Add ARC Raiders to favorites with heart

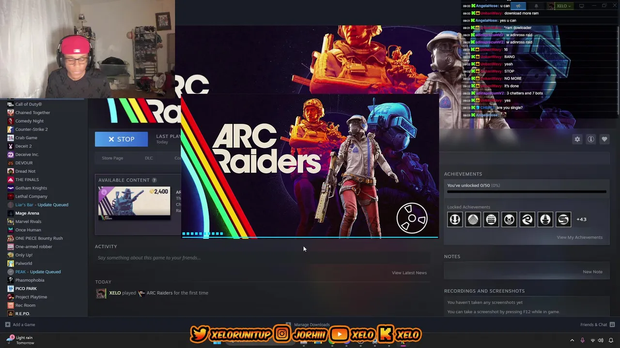pyautogui.click(x=604, y=139)
